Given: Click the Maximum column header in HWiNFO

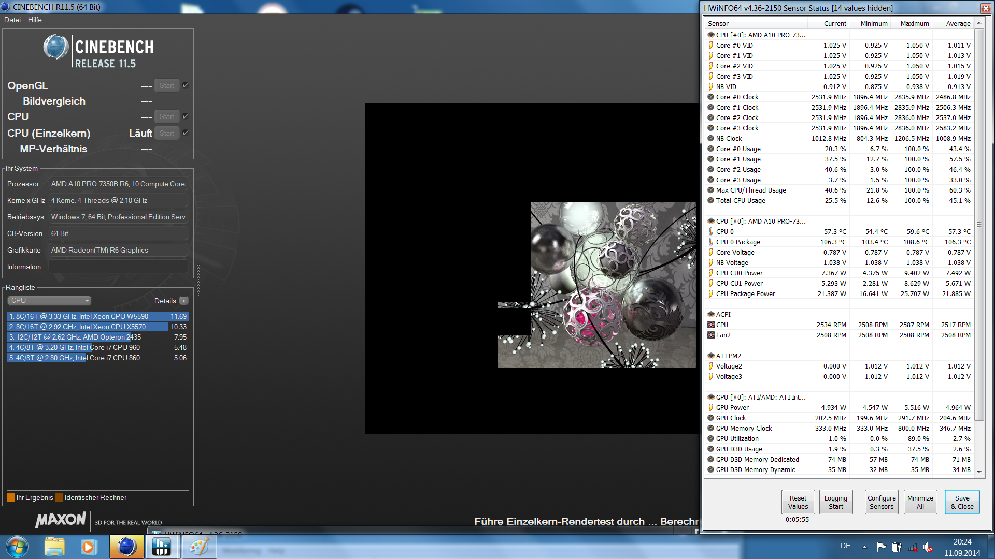Looking at the screenshot, I should tap(912, 23).
